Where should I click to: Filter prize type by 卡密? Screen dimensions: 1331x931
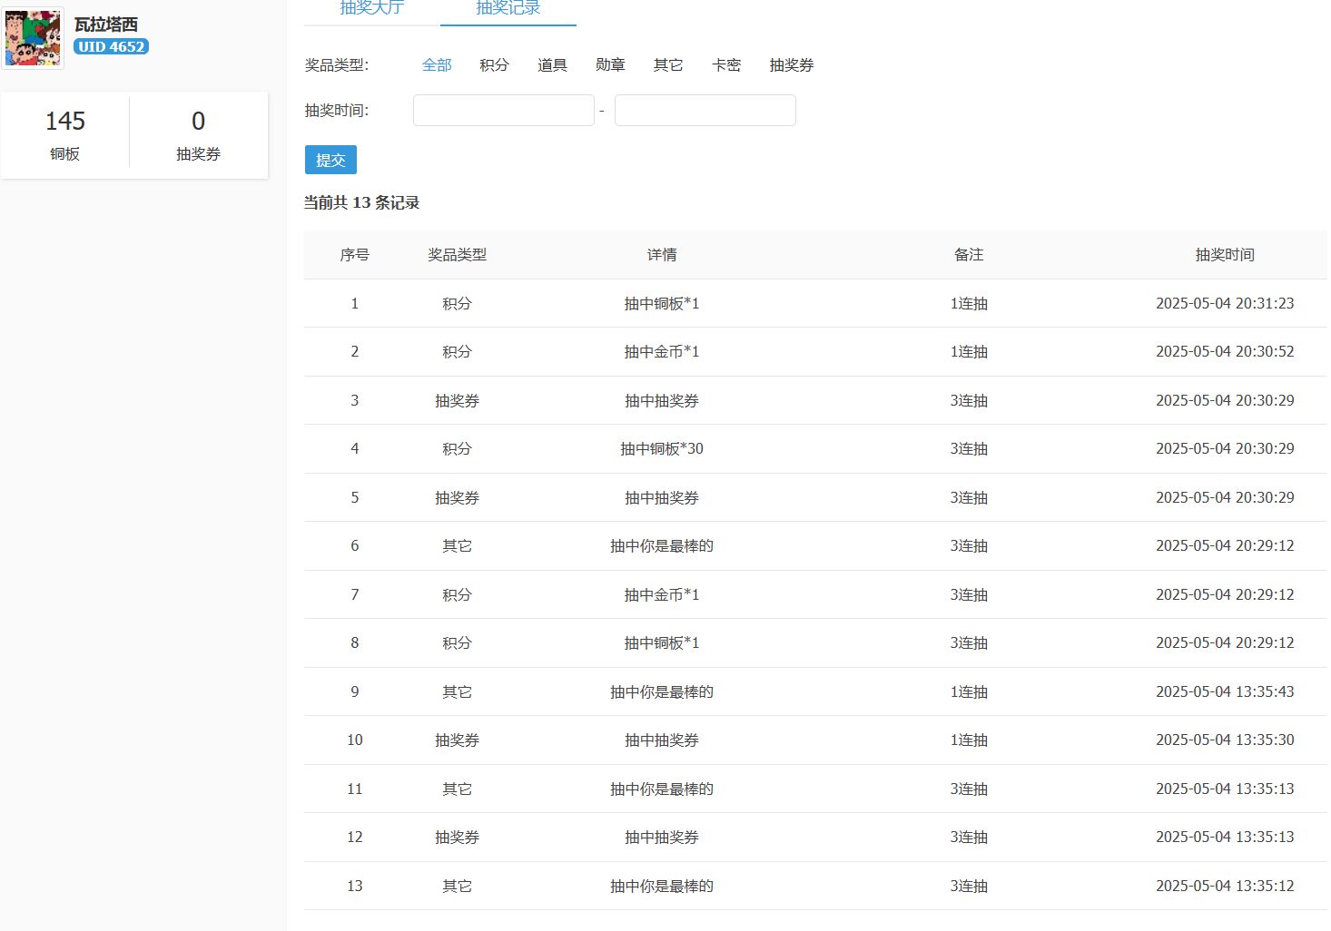(x=726, y=65)
